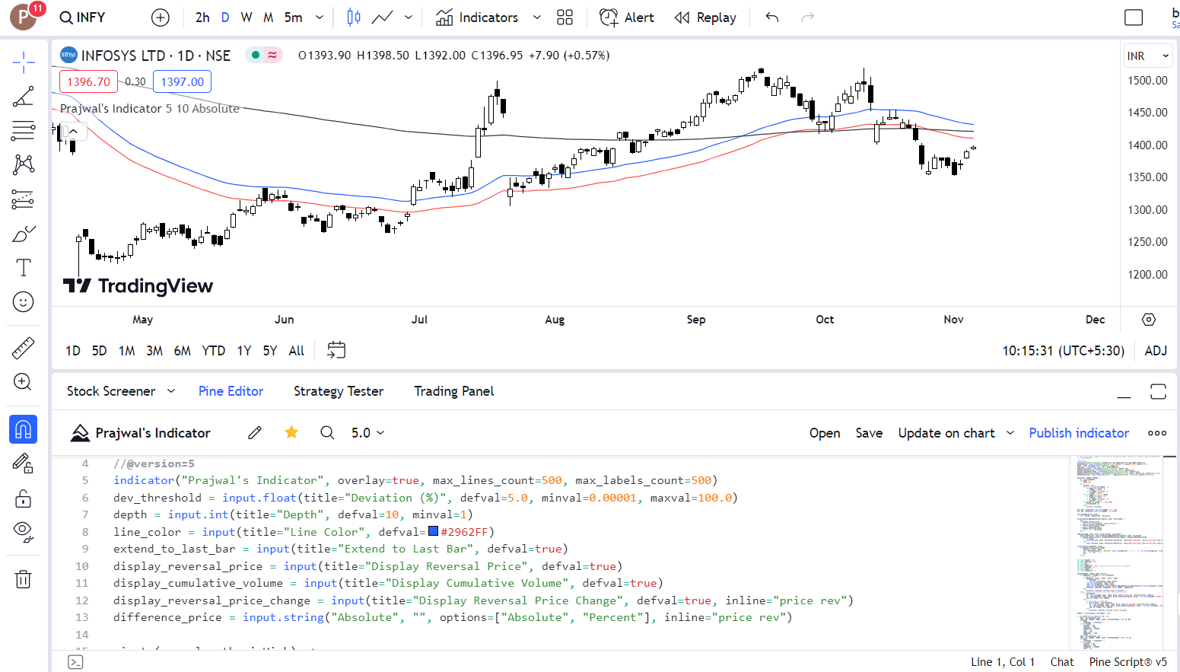Set the 3M date range
The height and width of the screenshot is (672, 1180).
pos(154,351)
